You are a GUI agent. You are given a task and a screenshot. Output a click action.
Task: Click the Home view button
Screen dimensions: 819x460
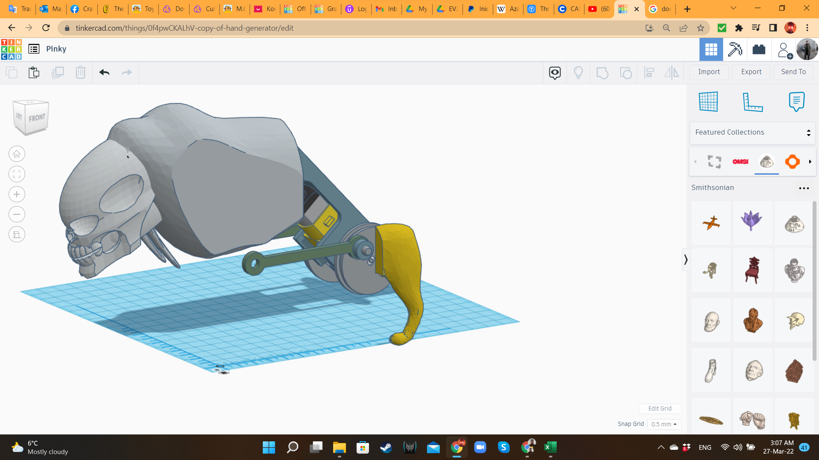[x=17, y=154]
